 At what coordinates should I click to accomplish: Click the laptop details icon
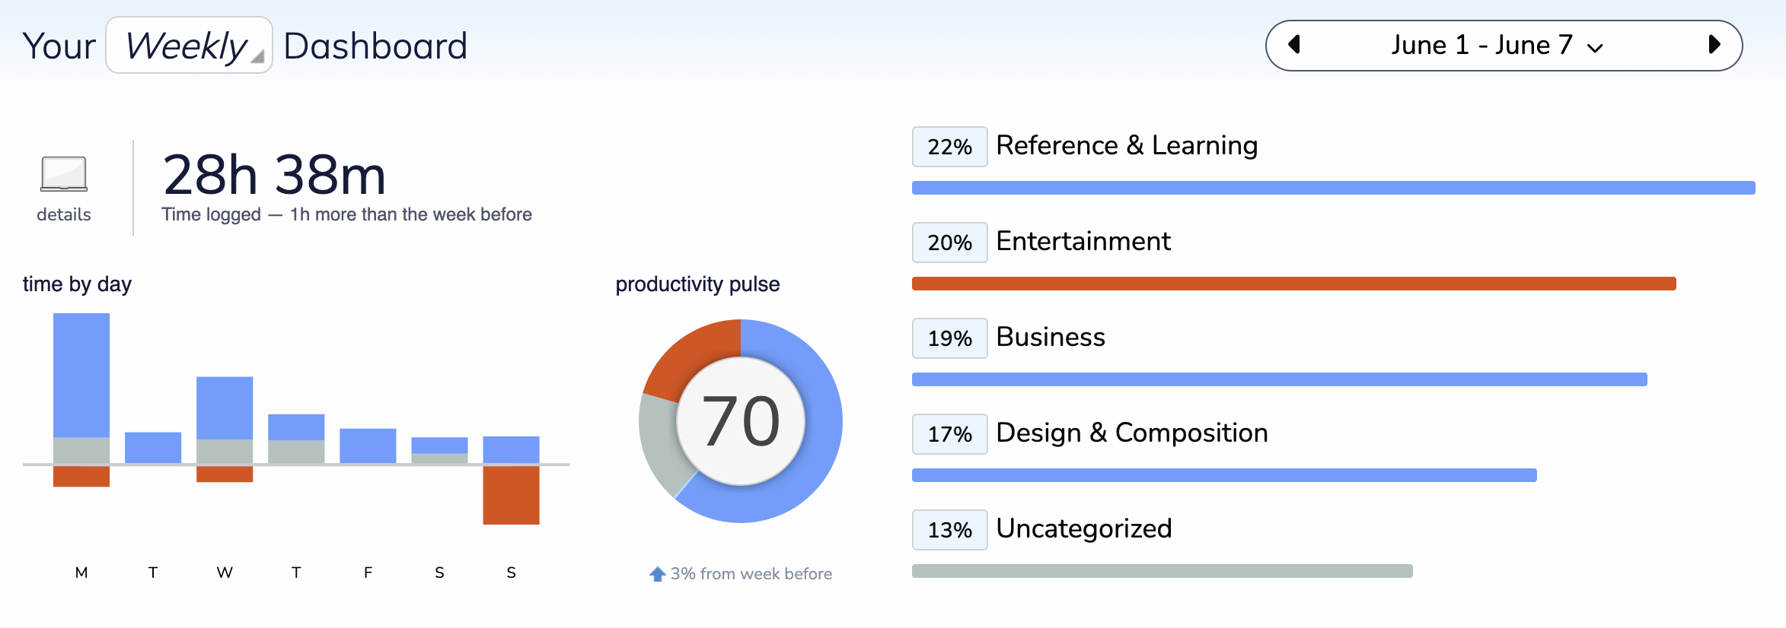(64, 174)
